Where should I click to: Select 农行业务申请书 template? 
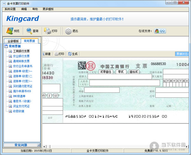(23, 66)
